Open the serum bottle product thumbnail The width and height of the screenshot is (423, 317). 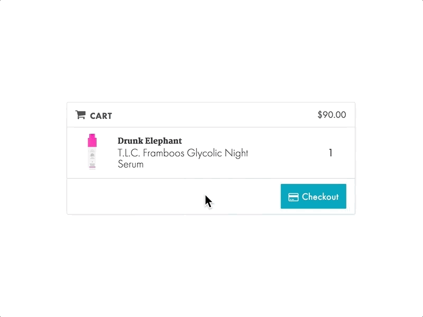tap(93, 152)
